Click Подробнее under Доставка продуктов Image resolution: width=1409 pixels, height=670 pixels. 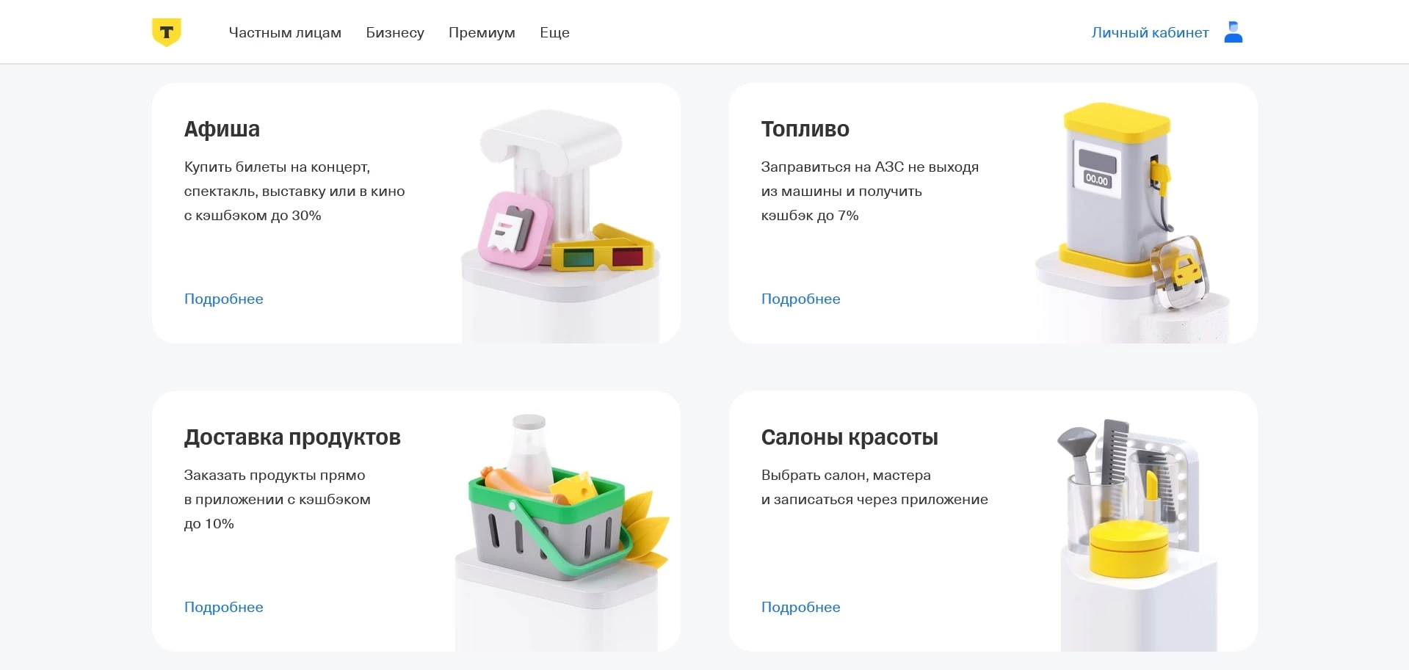click(224, 607)
